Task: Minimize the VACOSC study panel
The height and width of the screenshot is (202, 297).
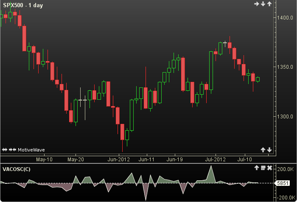Action: tap(263, 168)
